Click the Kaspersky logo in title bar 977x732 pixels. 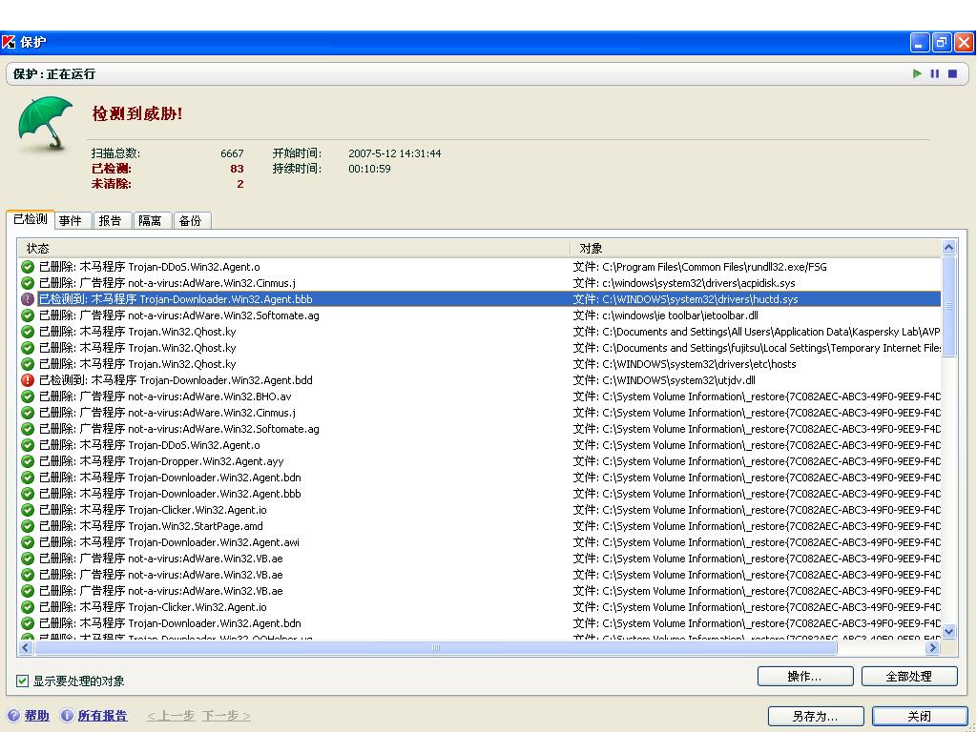[9, 42]
